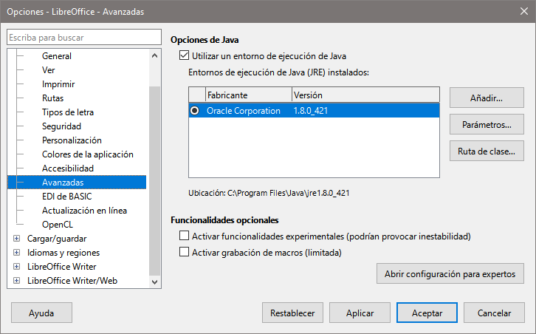Screen dimensions: 536x334
Task: Select Actualización en línea entry
Action: [84, 211]
